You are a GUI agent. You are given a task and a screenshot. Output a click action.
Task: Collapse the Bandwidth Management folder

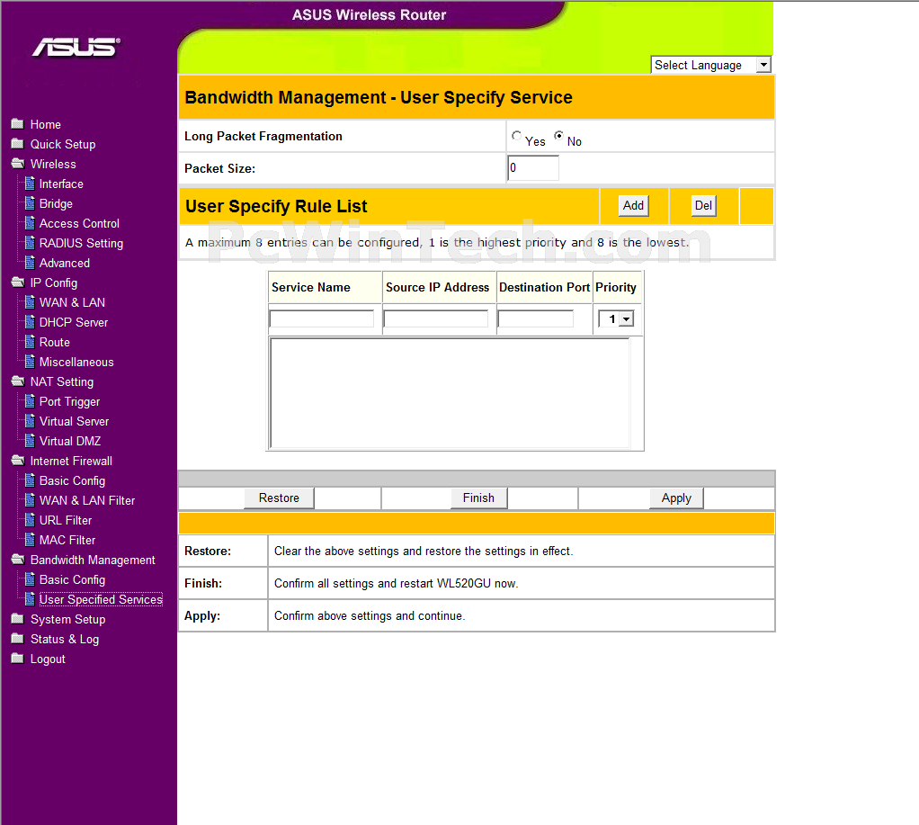(x=18, y=560)
